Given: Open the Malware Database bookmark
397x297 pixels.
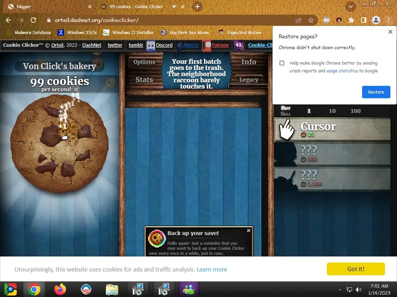Looking at the screenshot, I should pos(29,32).
